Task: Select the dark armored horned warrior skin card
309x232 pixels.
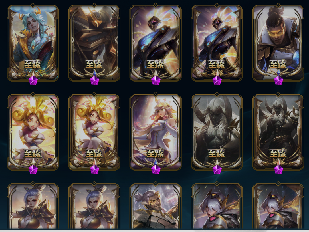Action: pos(278,132)
